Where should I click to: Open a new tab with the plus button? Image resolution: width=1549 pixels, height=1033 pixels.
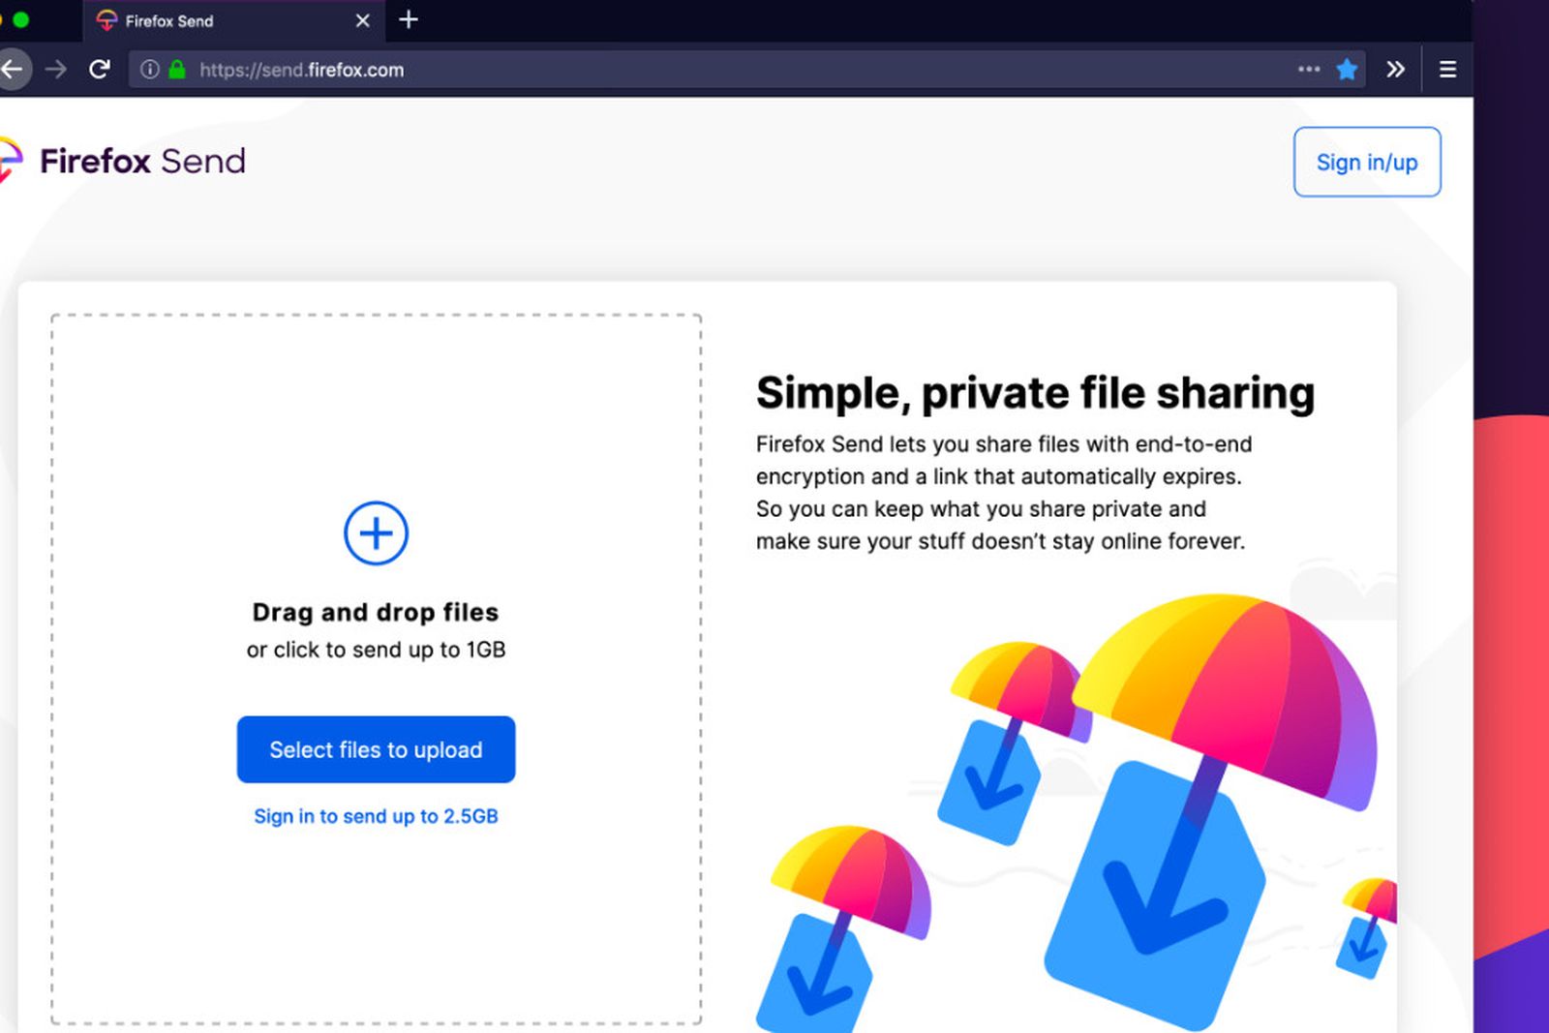409,19
